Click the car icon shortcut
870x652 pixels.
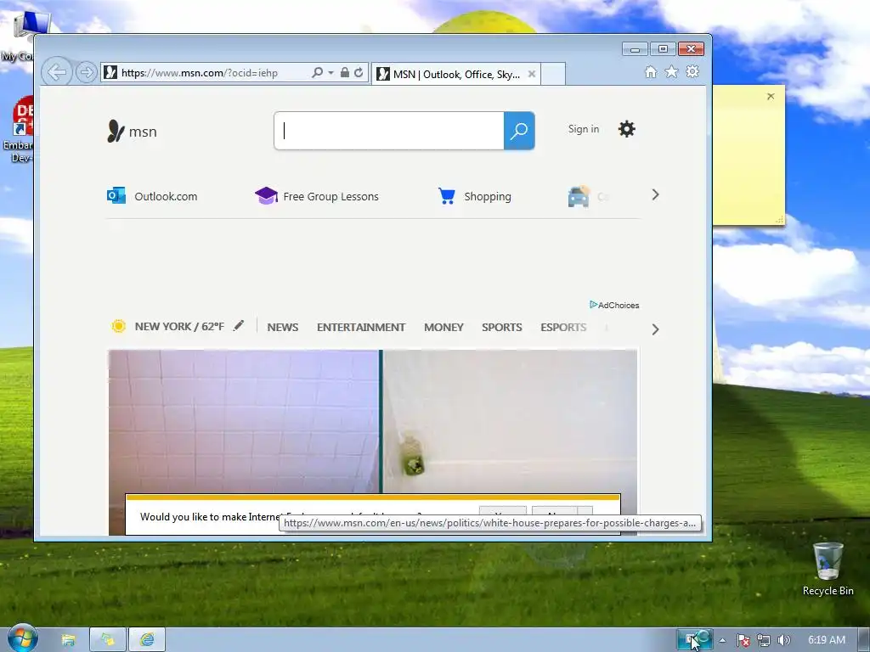pos(579,196)
